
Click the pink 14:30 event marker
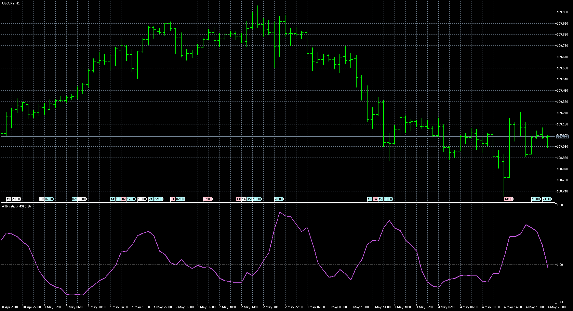pos(508,199)
